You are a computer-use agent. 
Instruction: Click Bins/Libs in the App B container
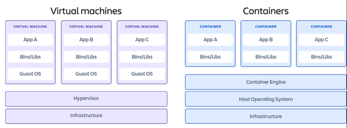266,57
